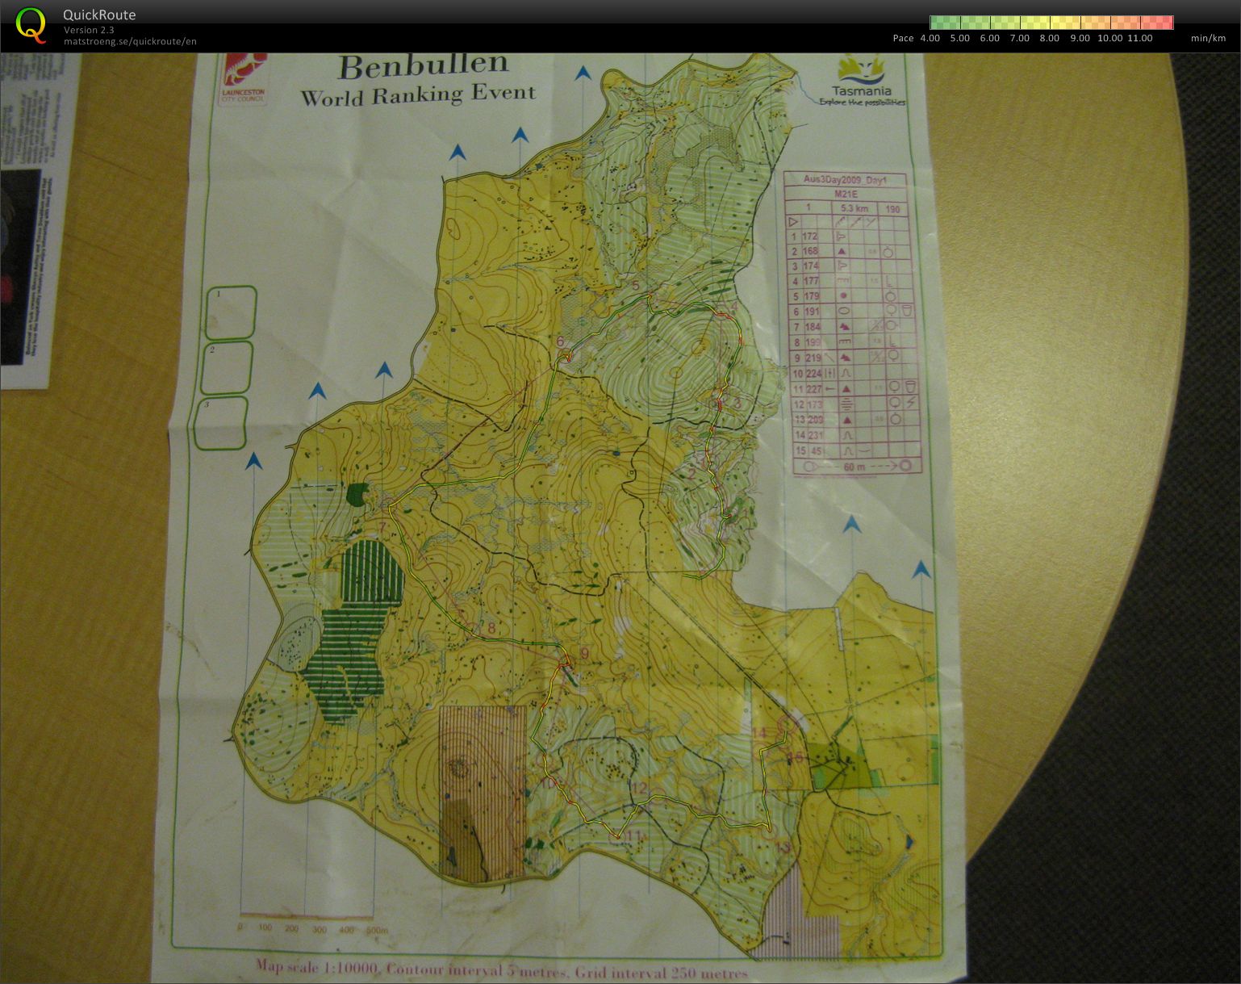The width and height of the screenshot is (1241, 984).
Task: Select the 11.00 pace legend value
Action: [x=1140, y=38]
